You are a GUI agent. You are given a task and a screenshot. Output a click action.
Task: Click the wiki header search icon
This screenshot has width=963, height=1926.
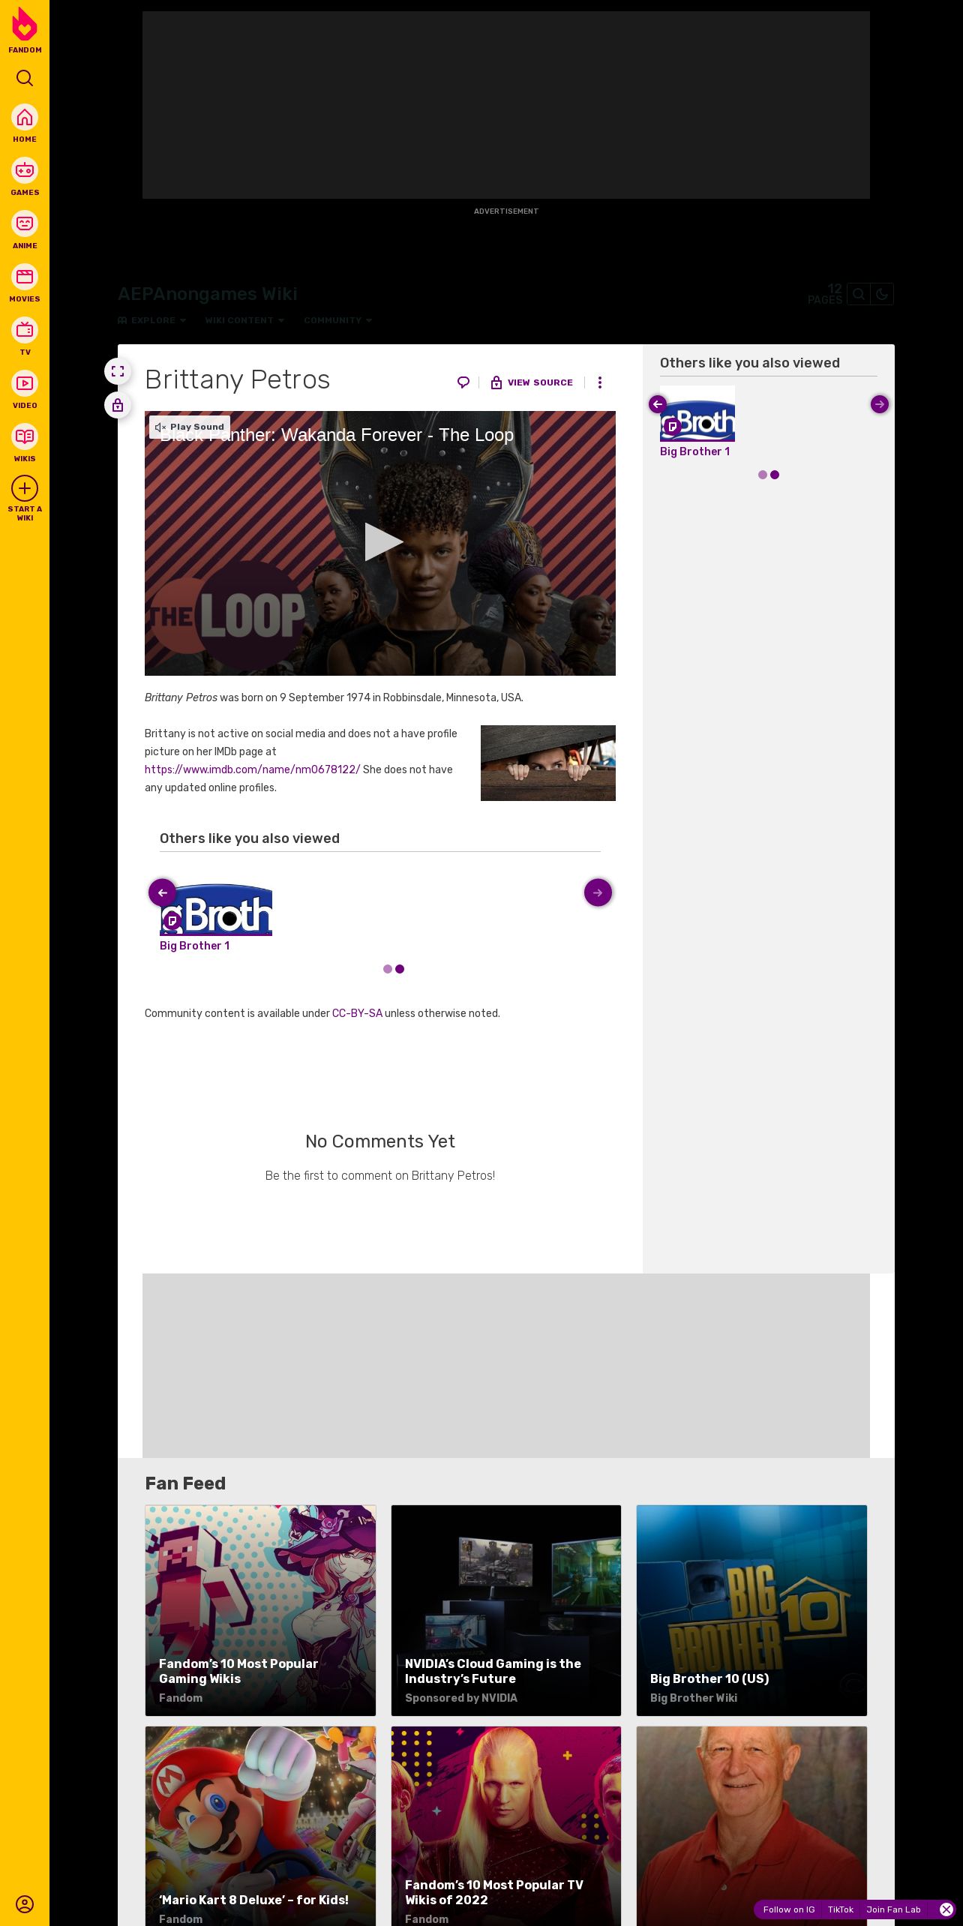(859, 294)
